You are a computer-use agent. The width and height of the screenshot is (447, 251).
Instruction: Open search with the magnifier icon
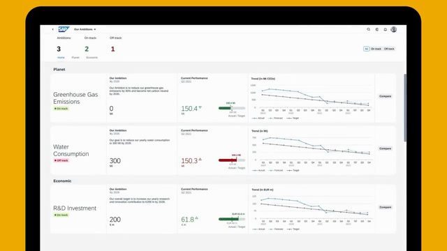368,29
